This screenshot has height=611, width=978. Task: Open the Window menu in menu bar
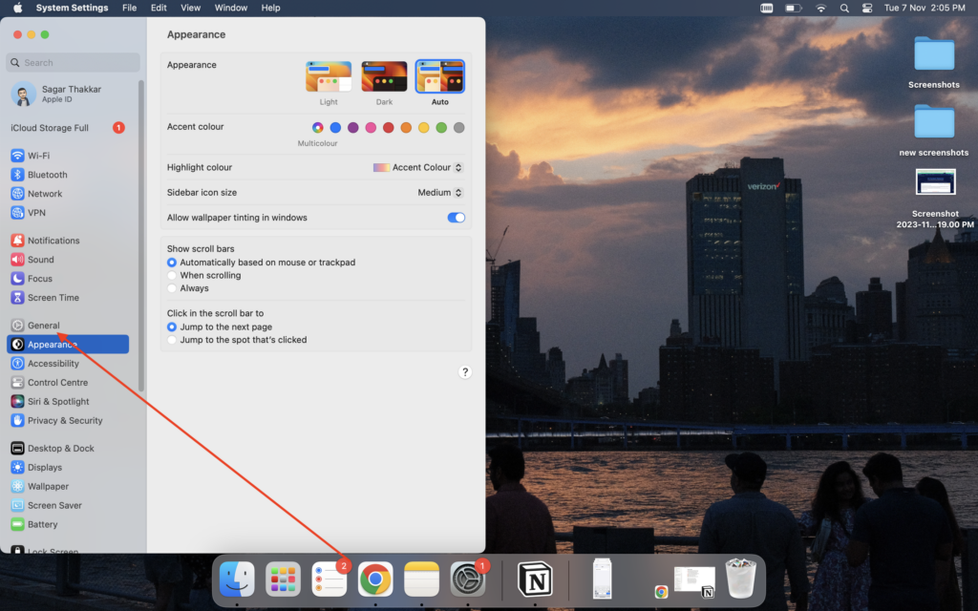click(x=230, y=8)
